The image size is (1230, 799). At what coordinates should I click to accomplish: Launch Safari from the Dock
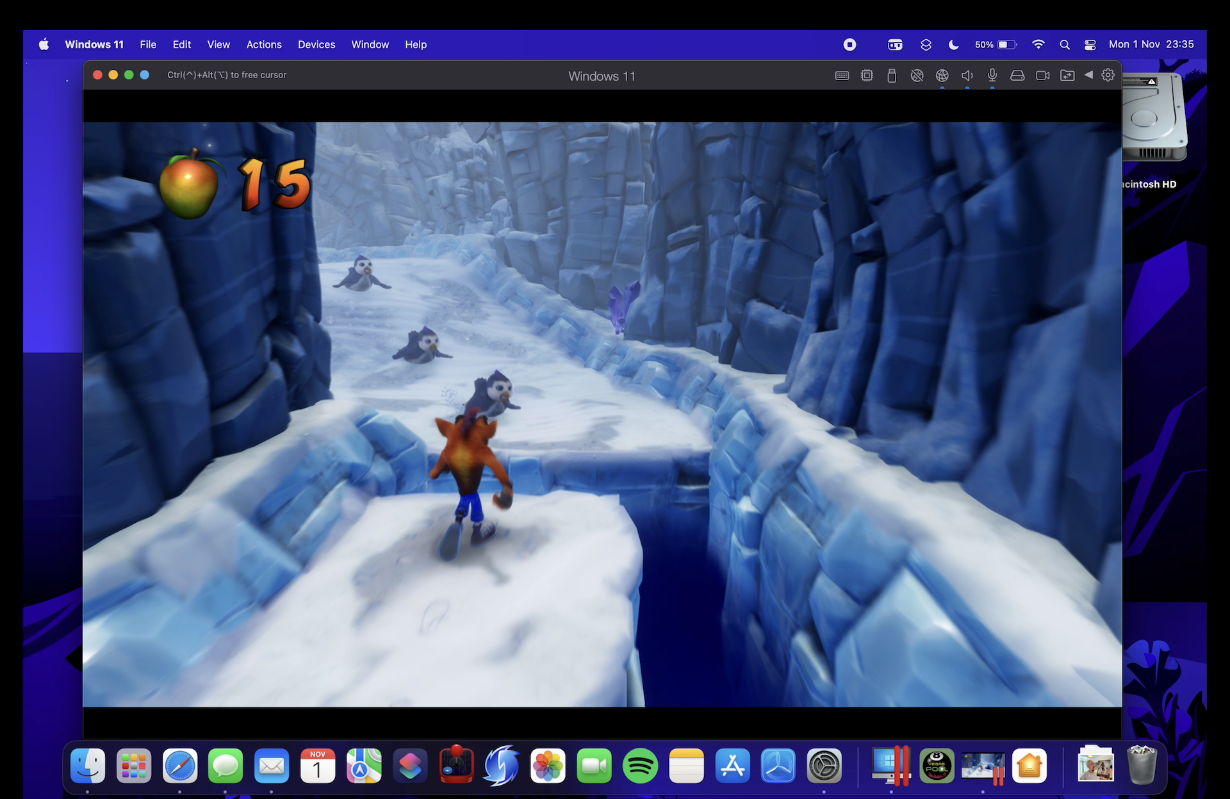[180, 765]
